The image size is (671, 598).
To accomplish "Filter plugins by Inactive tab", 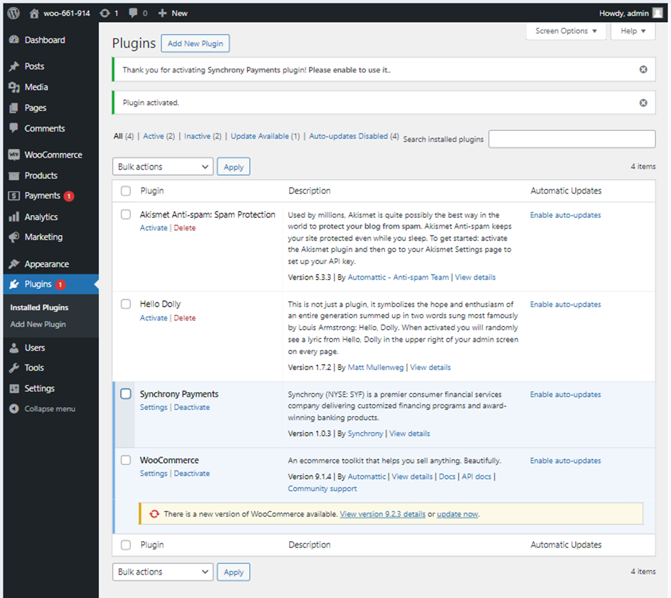I will pos(197,136).
